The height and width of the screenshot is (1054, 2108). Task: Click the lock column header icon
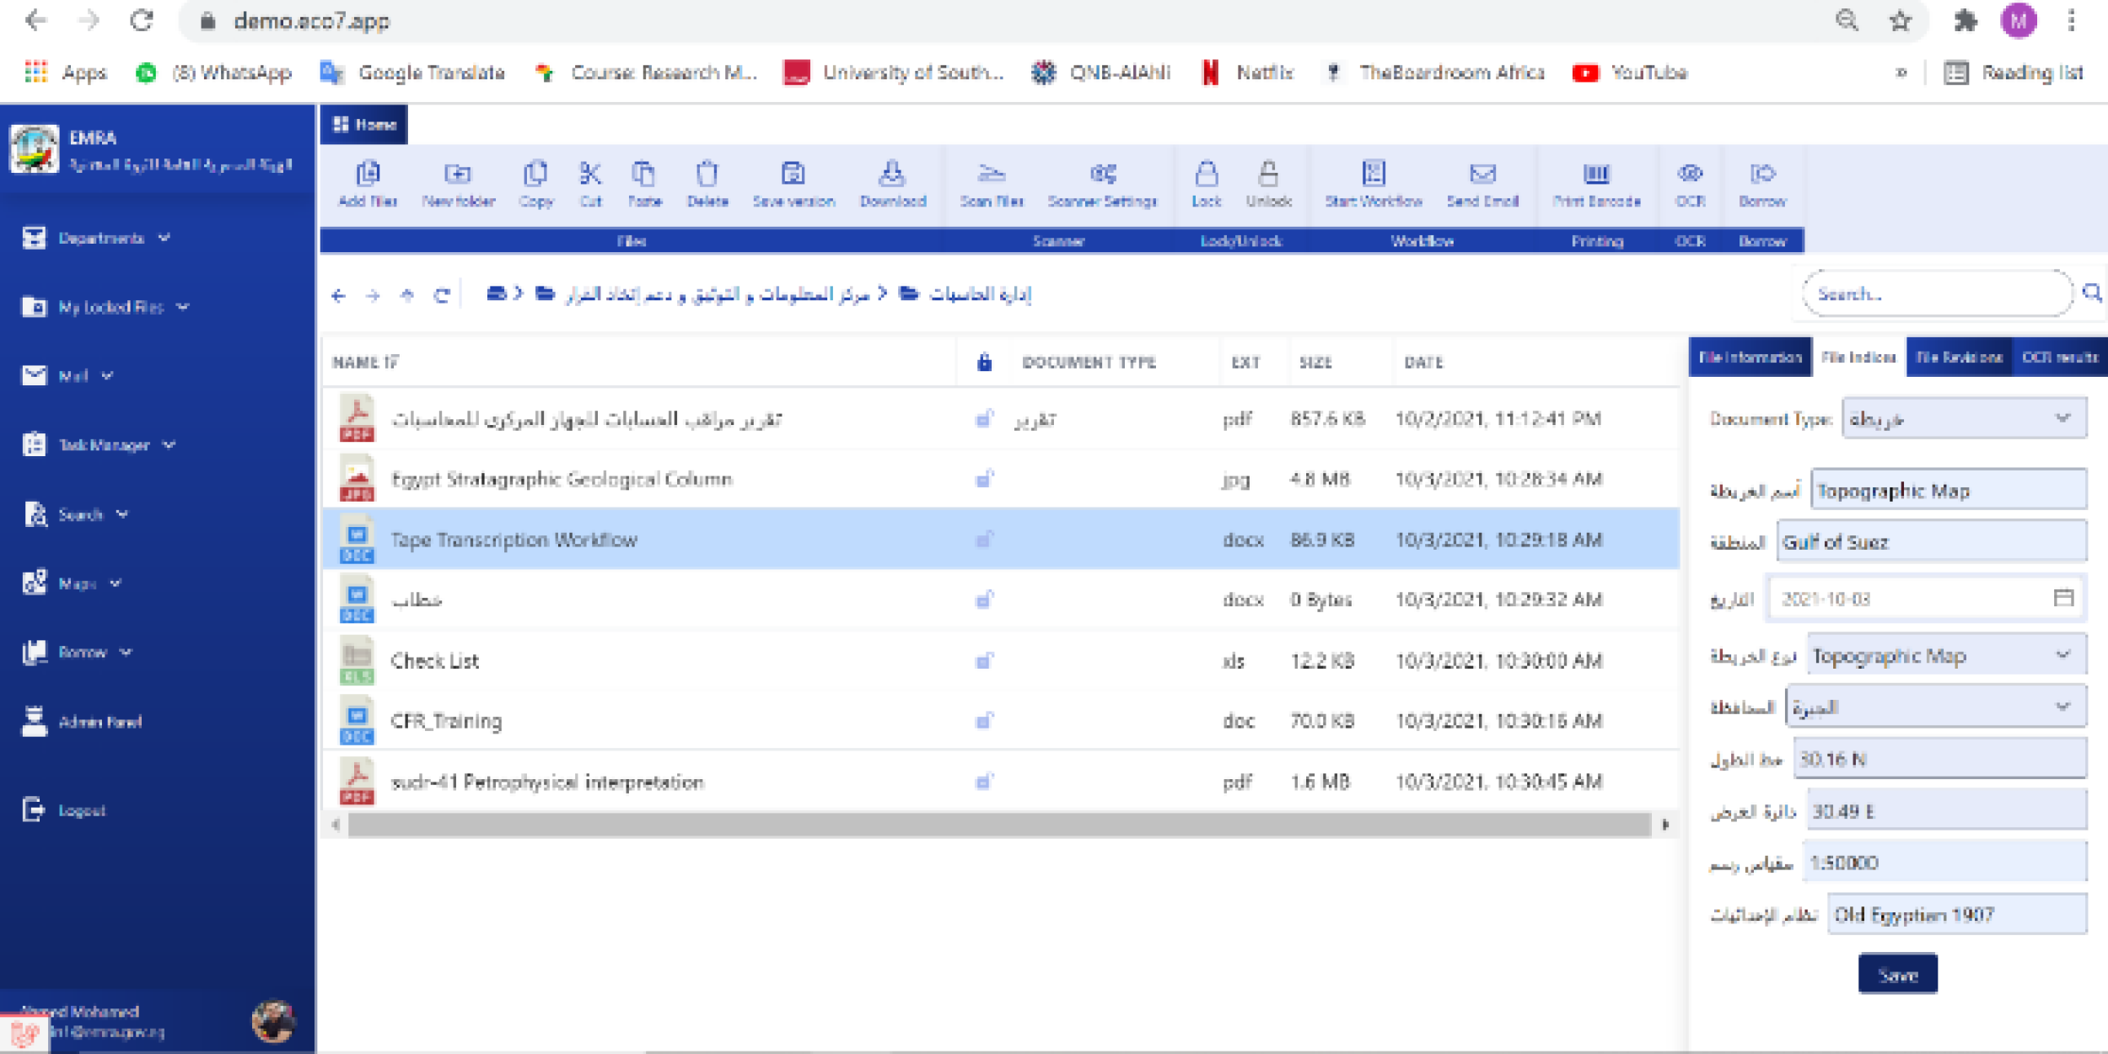pos(984,362)
